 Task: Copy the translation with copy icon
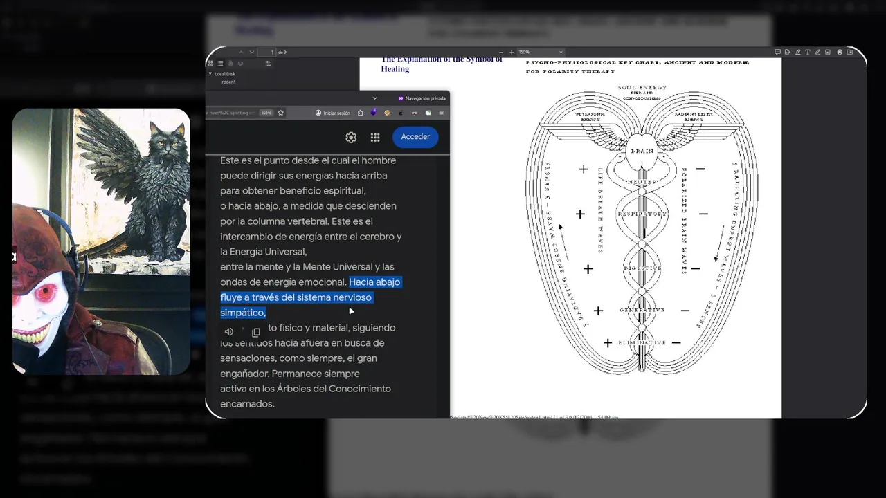[x=255, y=332]
